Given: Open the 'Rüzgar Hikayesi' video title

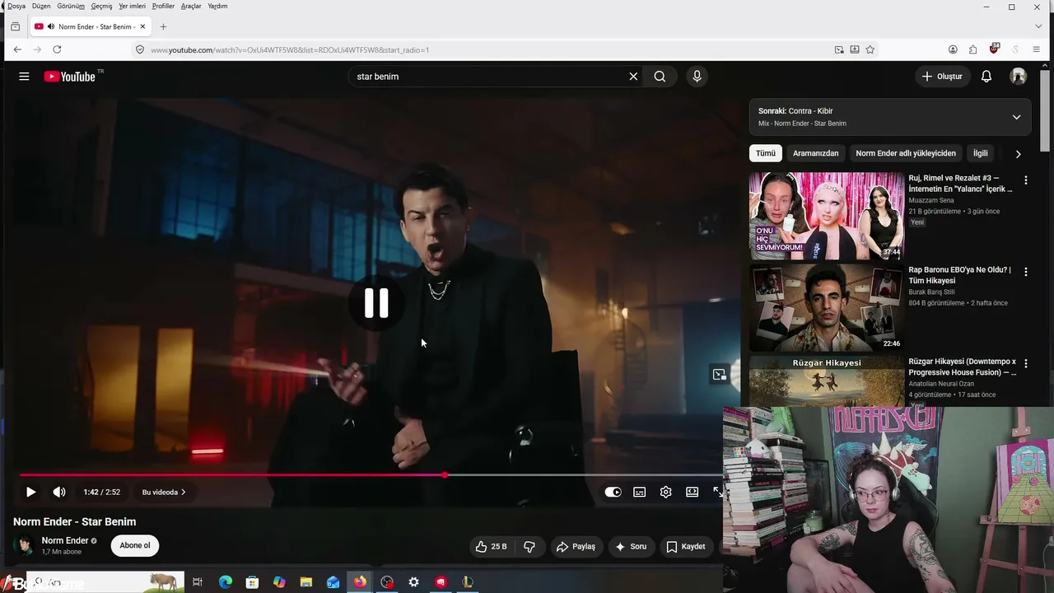Looking at the screenshot, I should click(962, 367).
